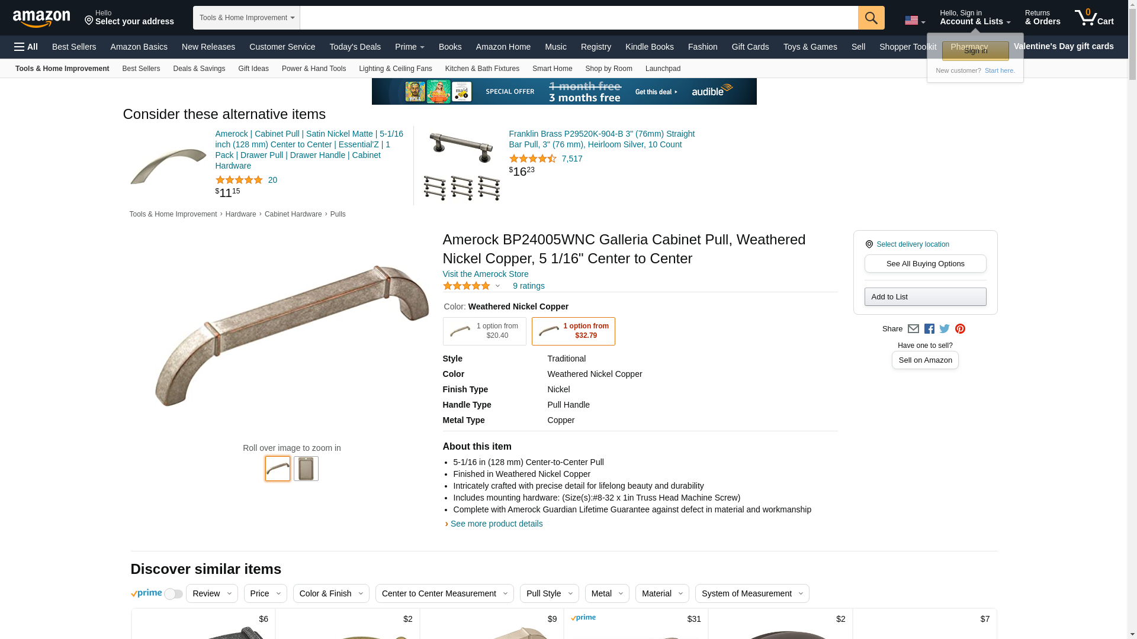Click See All Buying Options button

(x=925, y=264)
